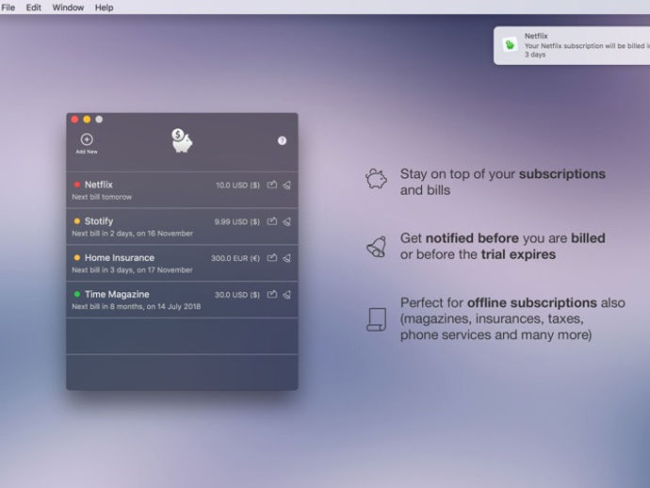
Task: Click export box icon on Home Insurance row
Action: click(272, 258)
